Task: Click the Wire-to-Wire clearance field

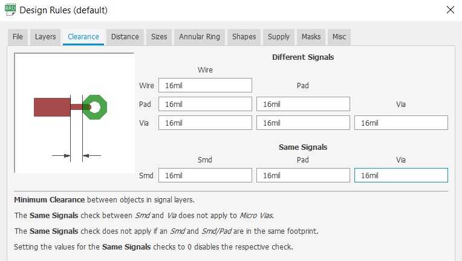Action: tap(205, 86)
